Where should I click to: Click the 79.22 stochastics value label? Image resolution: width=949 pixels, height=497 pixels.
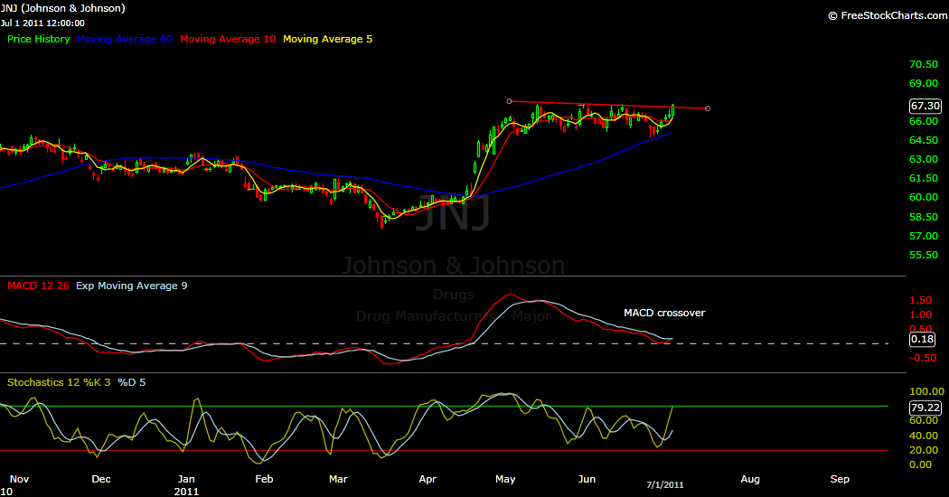pos(926,408)
